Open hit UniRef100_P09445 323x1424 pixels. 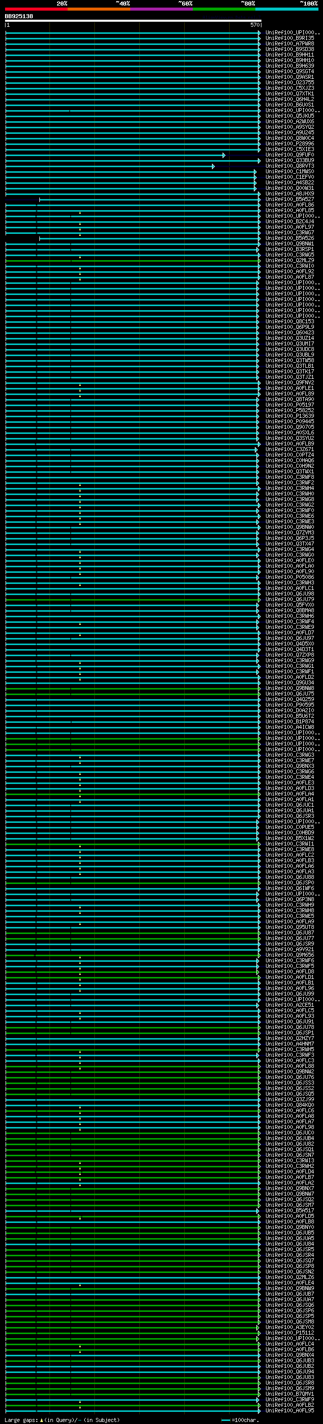[x=290, y=421]
